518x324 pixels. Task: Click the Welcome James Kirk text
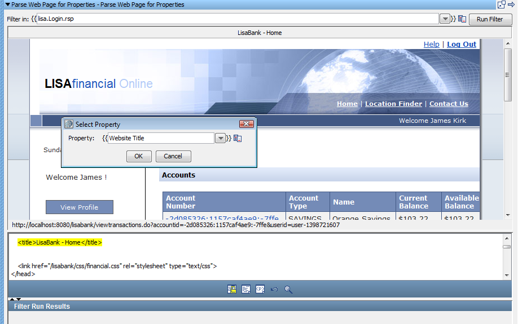point(432,121)
